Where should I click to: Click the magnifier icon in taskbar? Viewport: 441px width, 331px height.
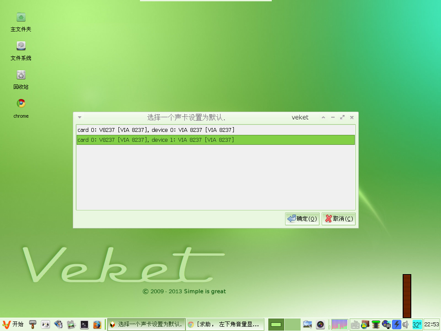(x=307, y=325)
